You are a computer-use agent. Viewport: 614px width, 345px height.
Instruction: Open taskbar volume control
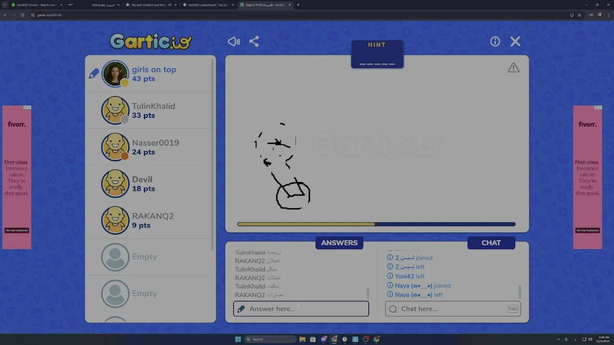pos(590,339)
